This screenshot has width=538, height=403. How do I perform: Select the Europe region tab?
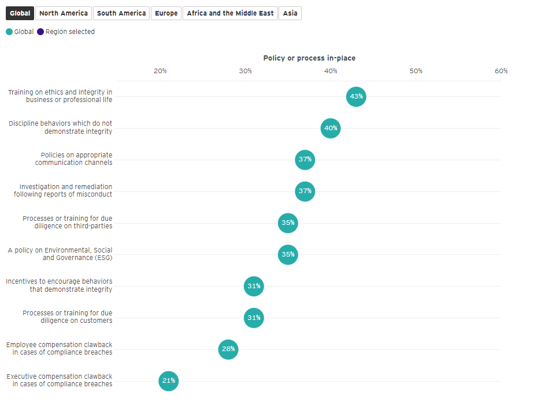pyautogui.click(x=166, y=13)
